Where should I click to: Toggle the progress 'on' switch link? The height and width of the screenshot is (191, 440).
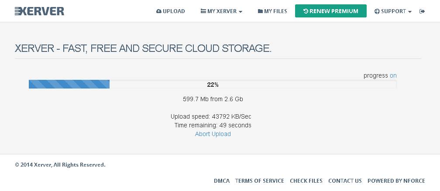[393, 75]
